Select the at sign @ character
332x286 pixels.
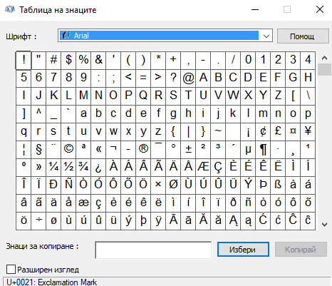point(188,78)
